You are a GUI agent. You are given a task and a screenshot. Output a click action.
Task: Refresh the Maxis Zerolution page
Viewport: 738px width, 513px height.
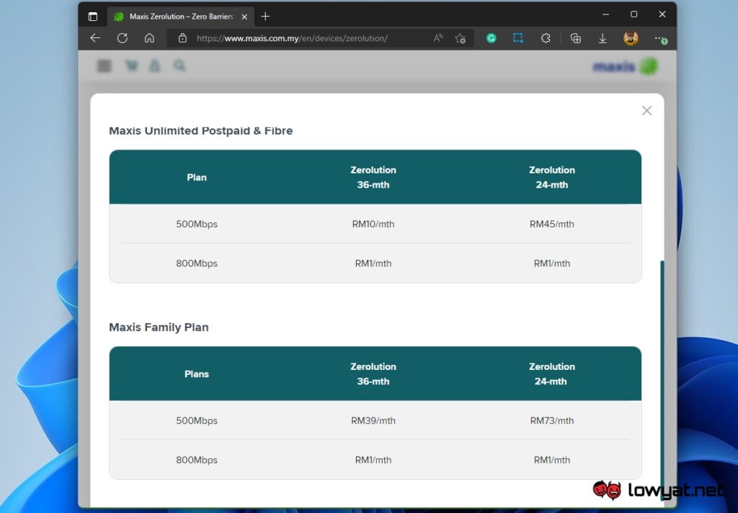(x=123, y=38)
